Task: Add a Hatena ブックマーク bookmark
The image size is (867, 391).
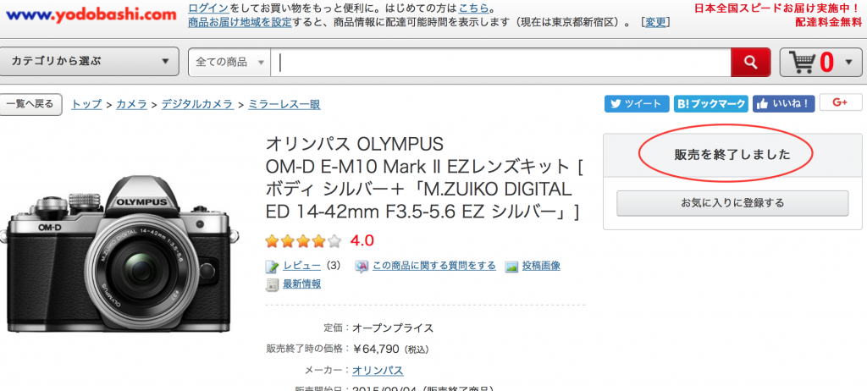Action: pos(711,103)
